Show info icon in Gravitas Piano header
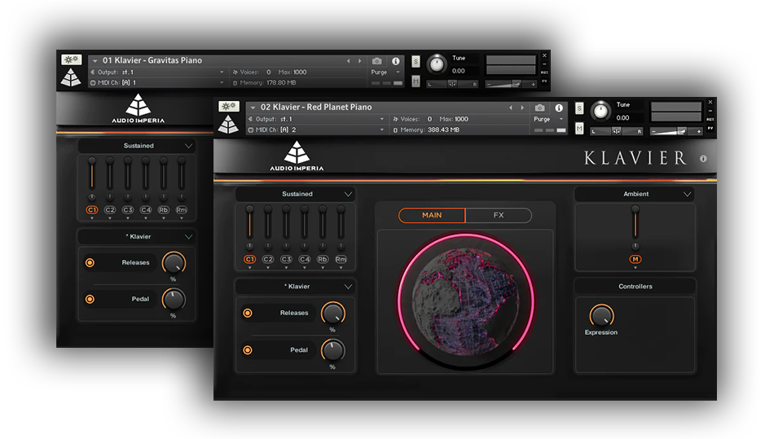This screenshot has width=765, height=439. pyautogui.click(x=396, y=61)
